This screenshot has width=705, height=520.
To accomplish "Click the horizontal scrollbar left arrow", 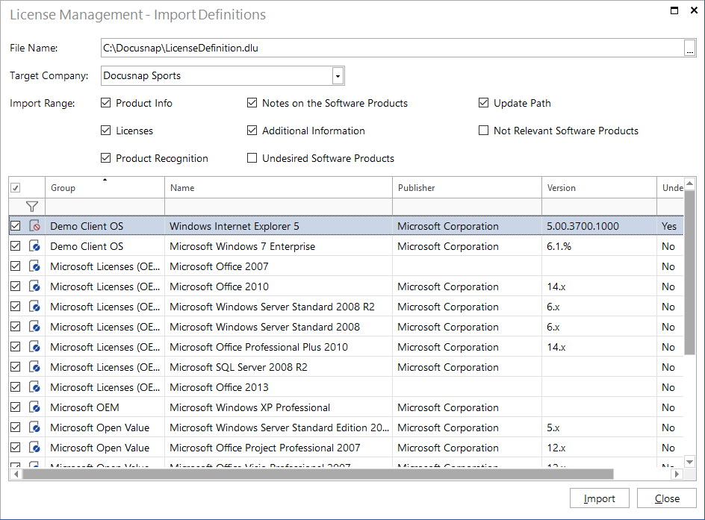I will [16, 474].
